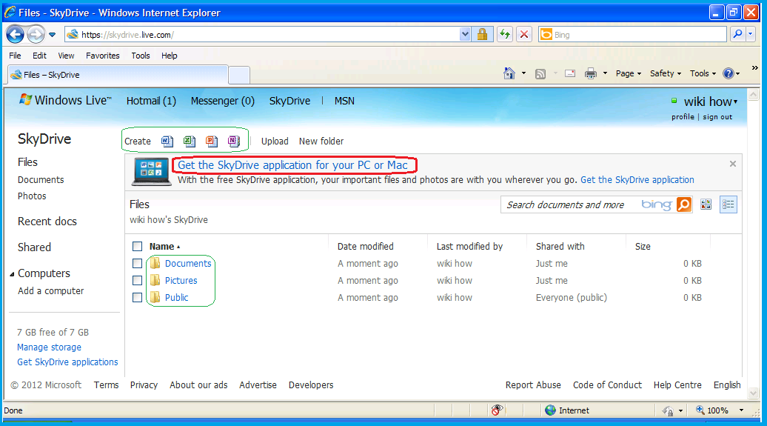Open a new blank browser tab
Viewport: 767px width, 426px height.
239,76
